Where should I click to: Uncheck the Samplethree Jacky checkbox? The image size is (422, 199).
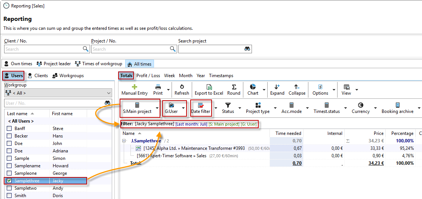9,181
